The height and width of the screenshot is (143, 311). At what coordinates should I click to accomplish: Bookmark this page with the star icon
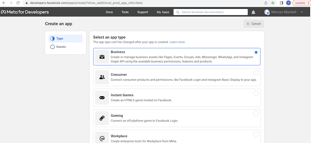point(273,3)
